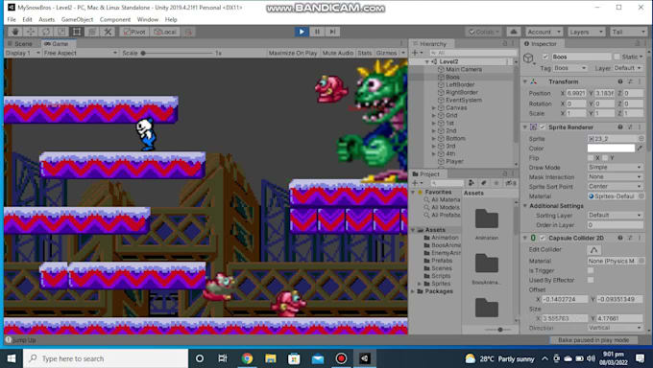653x368 pixels.
Task: Open Chrome from the taskbar
Action: point(247,358)
